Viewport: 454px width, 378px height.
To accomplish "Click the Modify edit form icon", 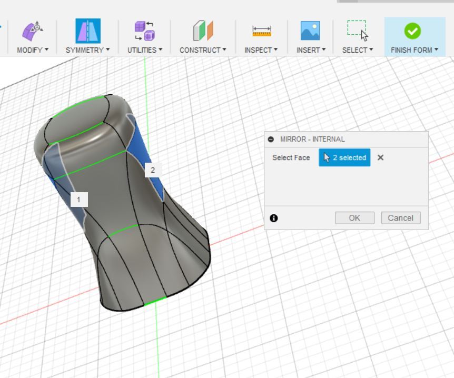I will point(33,31).
